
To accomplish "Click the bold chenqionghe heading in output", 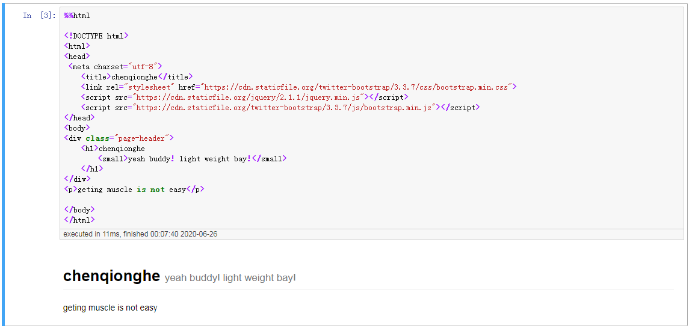I will point(111,276).
